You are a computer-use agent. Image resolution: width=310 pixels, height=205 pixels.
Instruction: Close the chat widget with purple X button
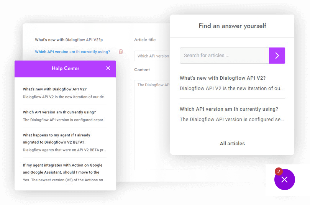pyautogui.click(x=284, y=180)
